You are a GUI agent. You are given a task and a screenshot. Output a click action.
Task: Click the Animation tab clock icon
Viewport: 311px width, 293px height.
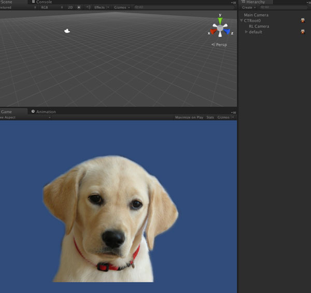coord(33,111)
